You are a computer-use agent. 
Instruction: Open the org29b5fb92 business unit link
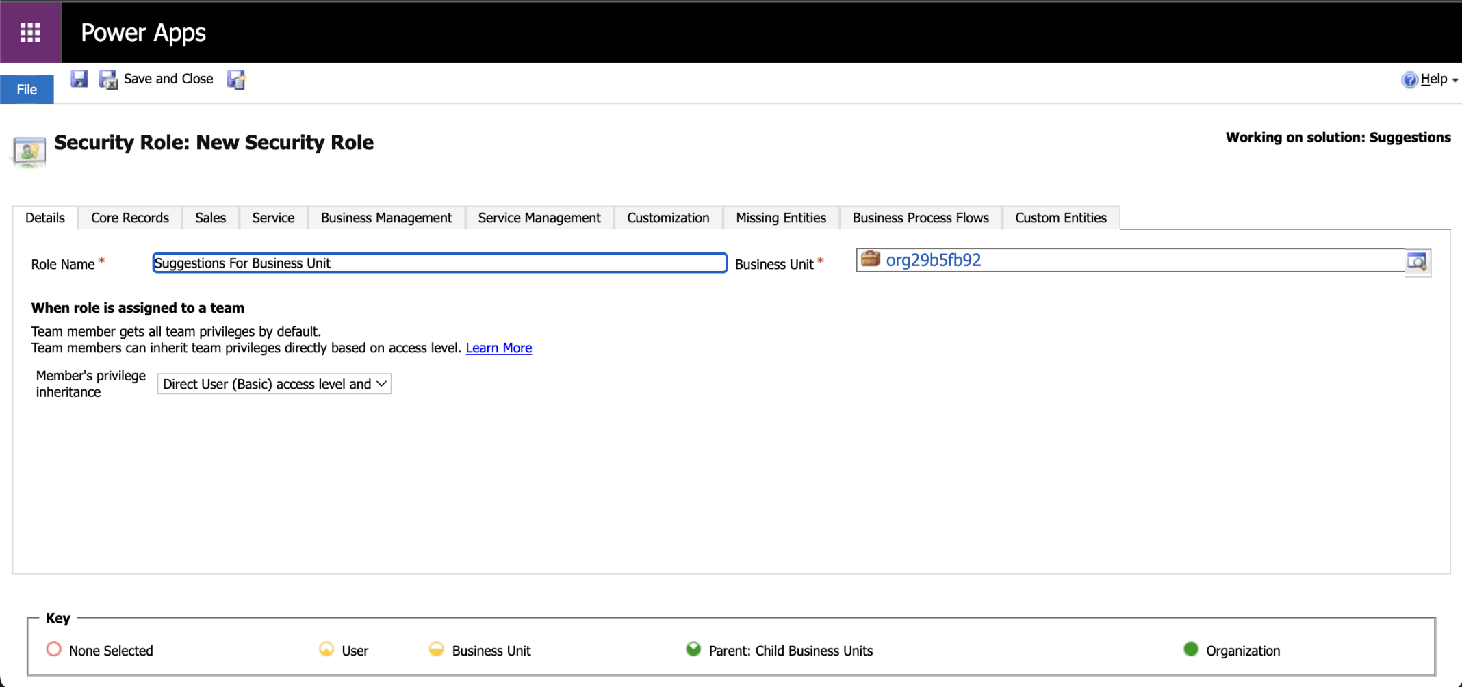click(x=933, y=260)
